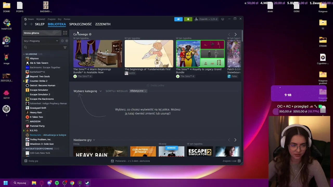Screen dimensions: 333x187
Task: Open the Pomoc menu
Action: coord(67,19)
